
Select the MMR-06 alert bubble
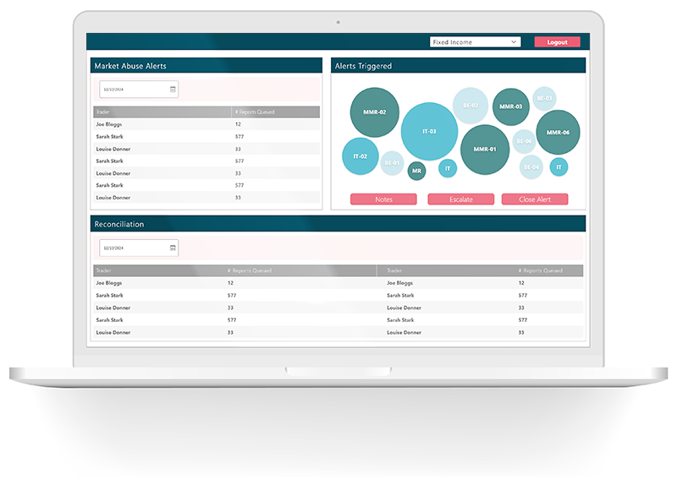click(558, 133)
